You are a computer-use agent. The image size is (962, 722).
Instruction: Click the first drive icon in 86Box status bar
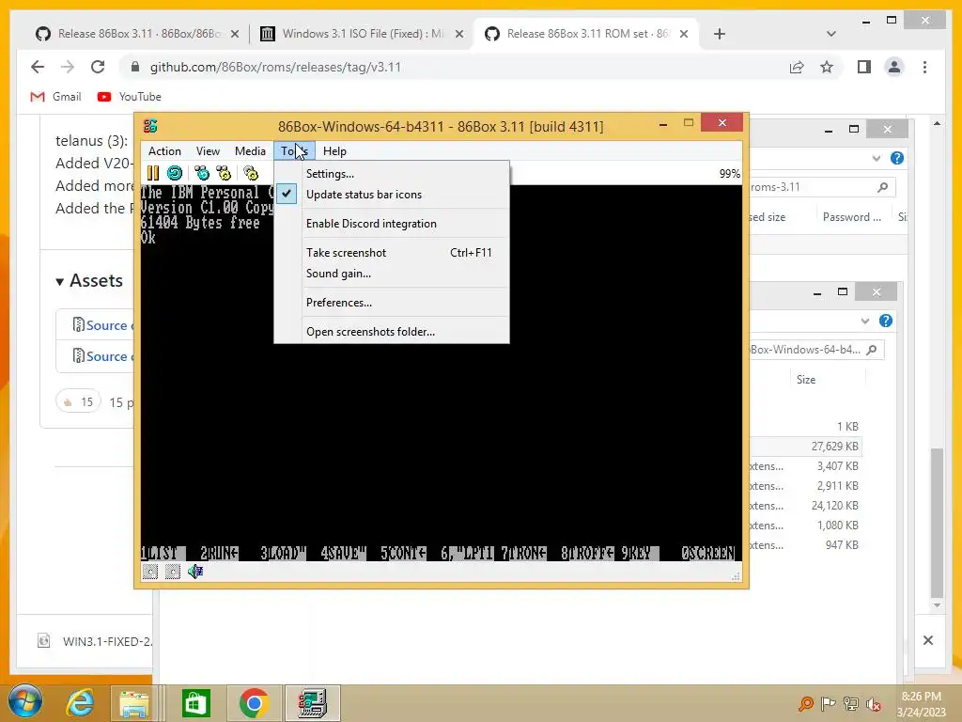tap(149, 572)
